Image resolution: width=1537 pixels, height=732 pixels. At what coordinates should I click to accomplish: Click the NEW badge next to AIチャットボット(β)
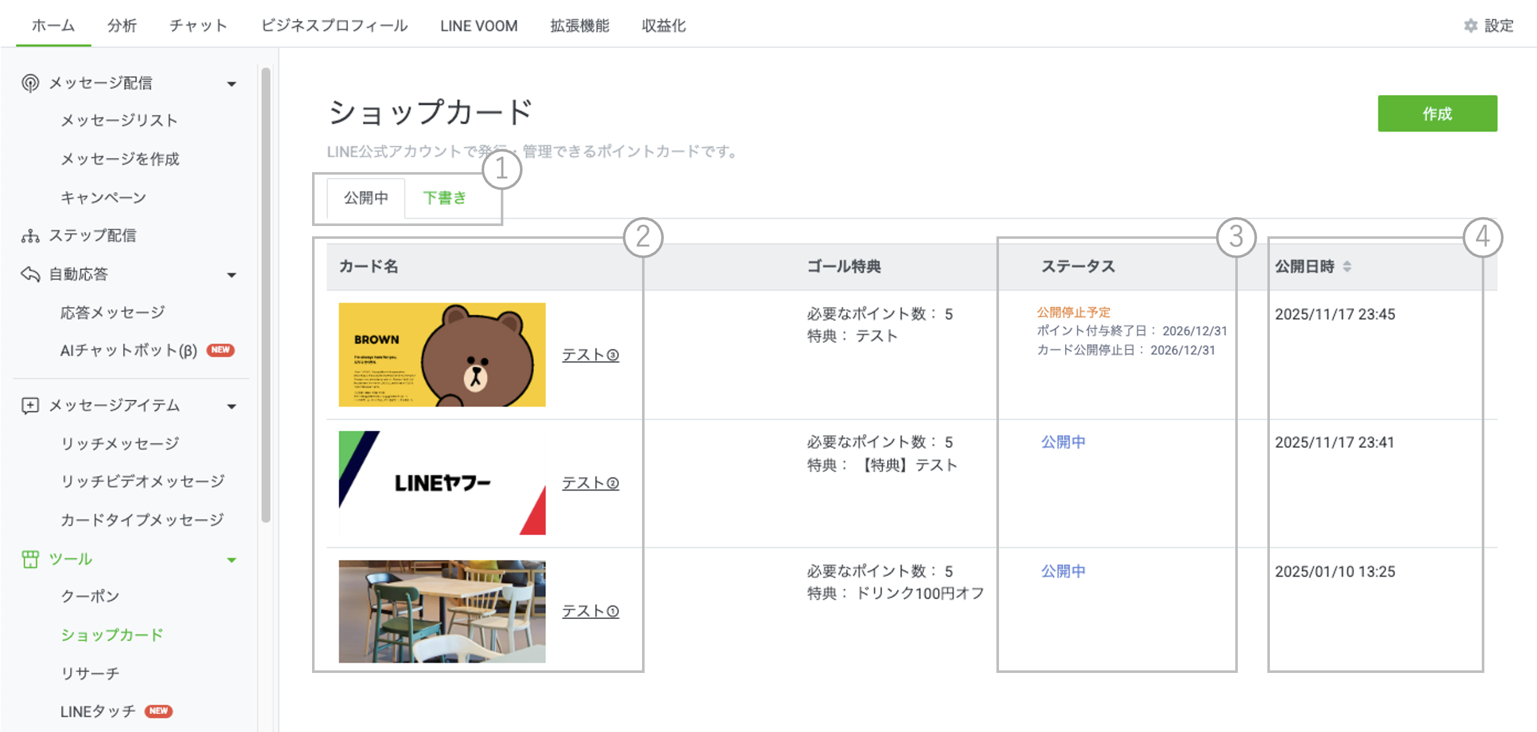(220, 350)
